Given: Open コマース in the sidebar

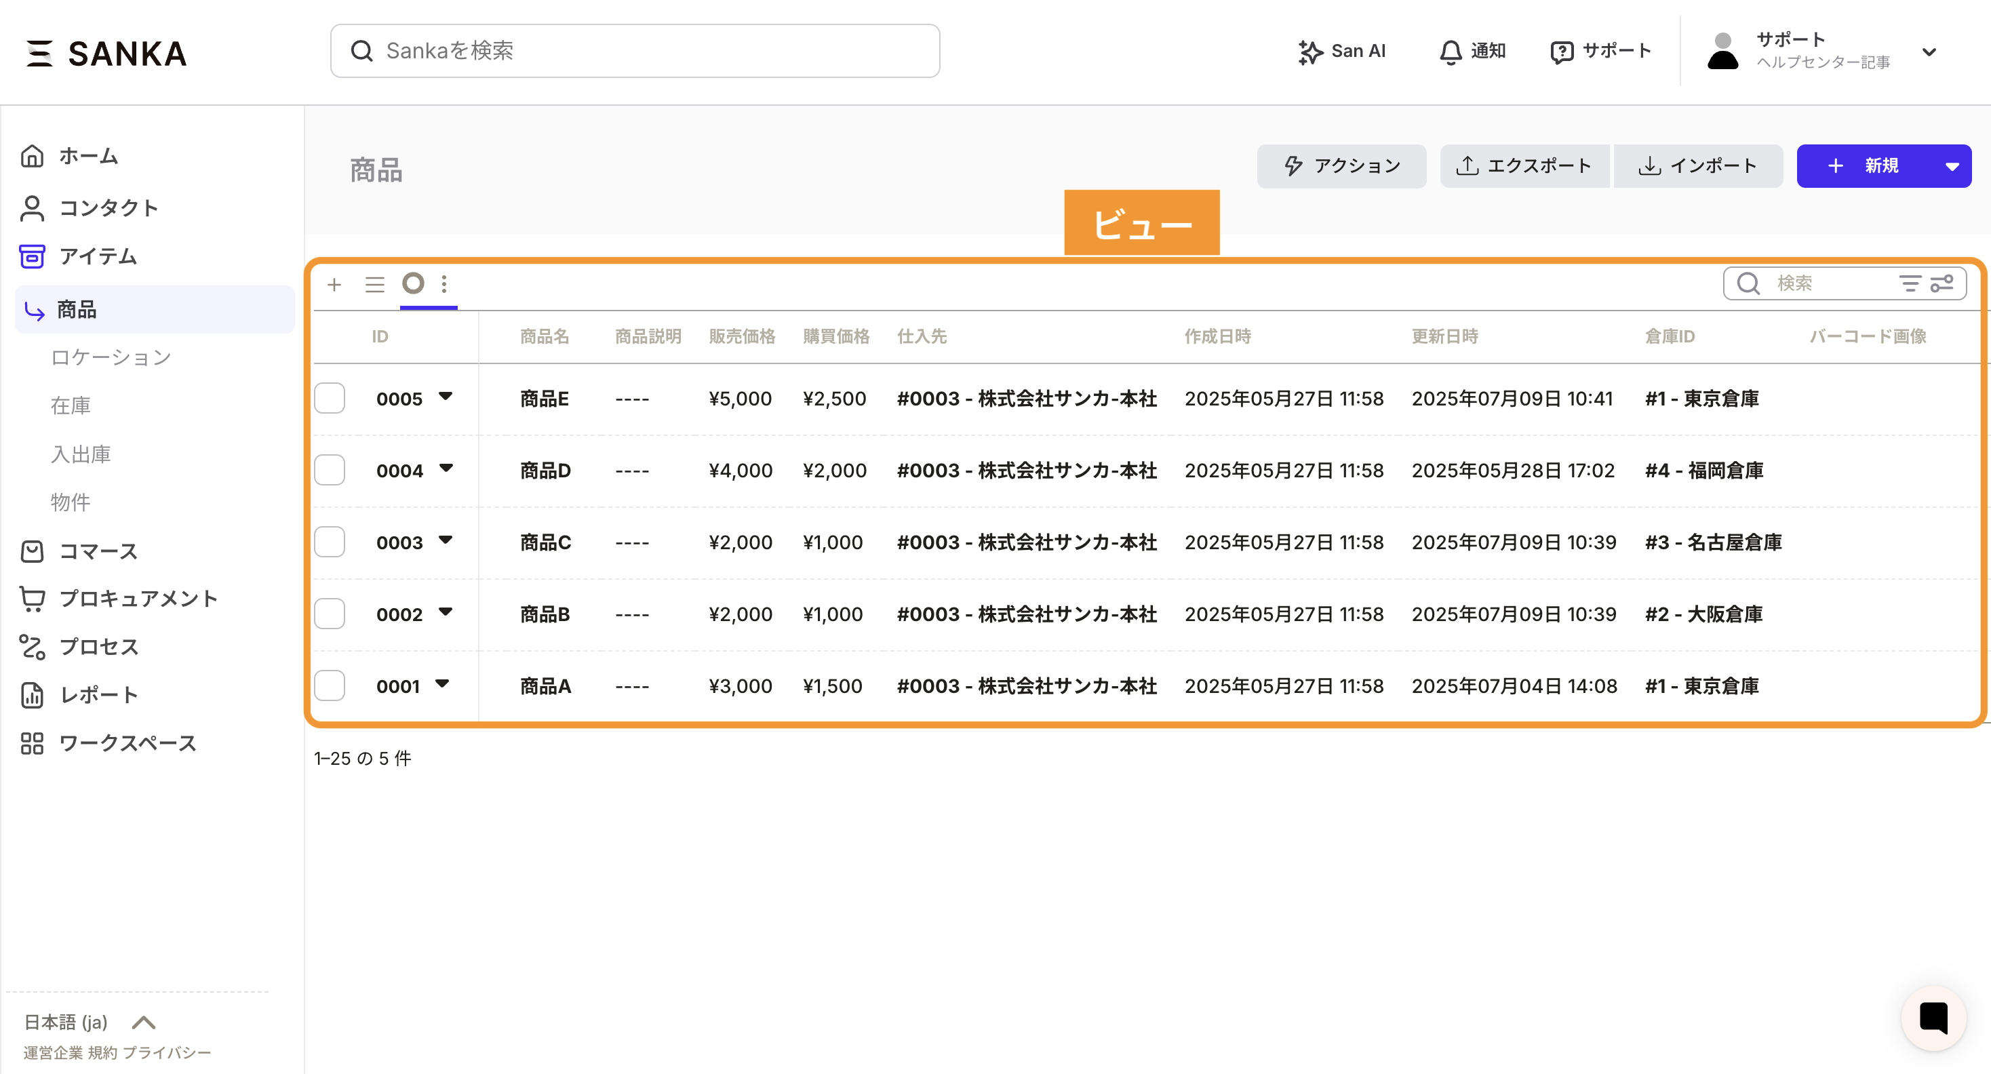Looking at the screenshot, I should [98, 551].
